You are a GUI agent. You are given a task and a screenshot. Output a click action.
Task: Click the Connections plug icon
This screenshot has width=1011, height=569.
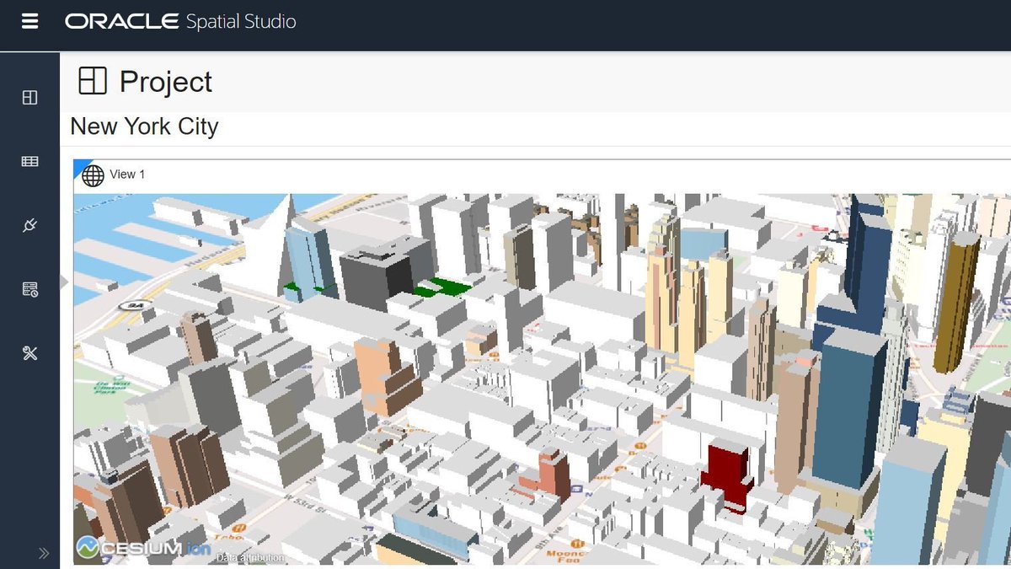click(30, 225)
